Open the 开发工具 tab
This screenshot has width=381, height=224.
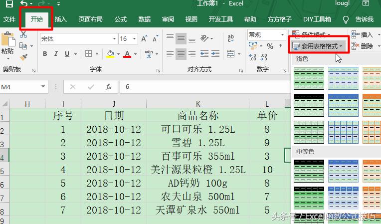(220, 19)
